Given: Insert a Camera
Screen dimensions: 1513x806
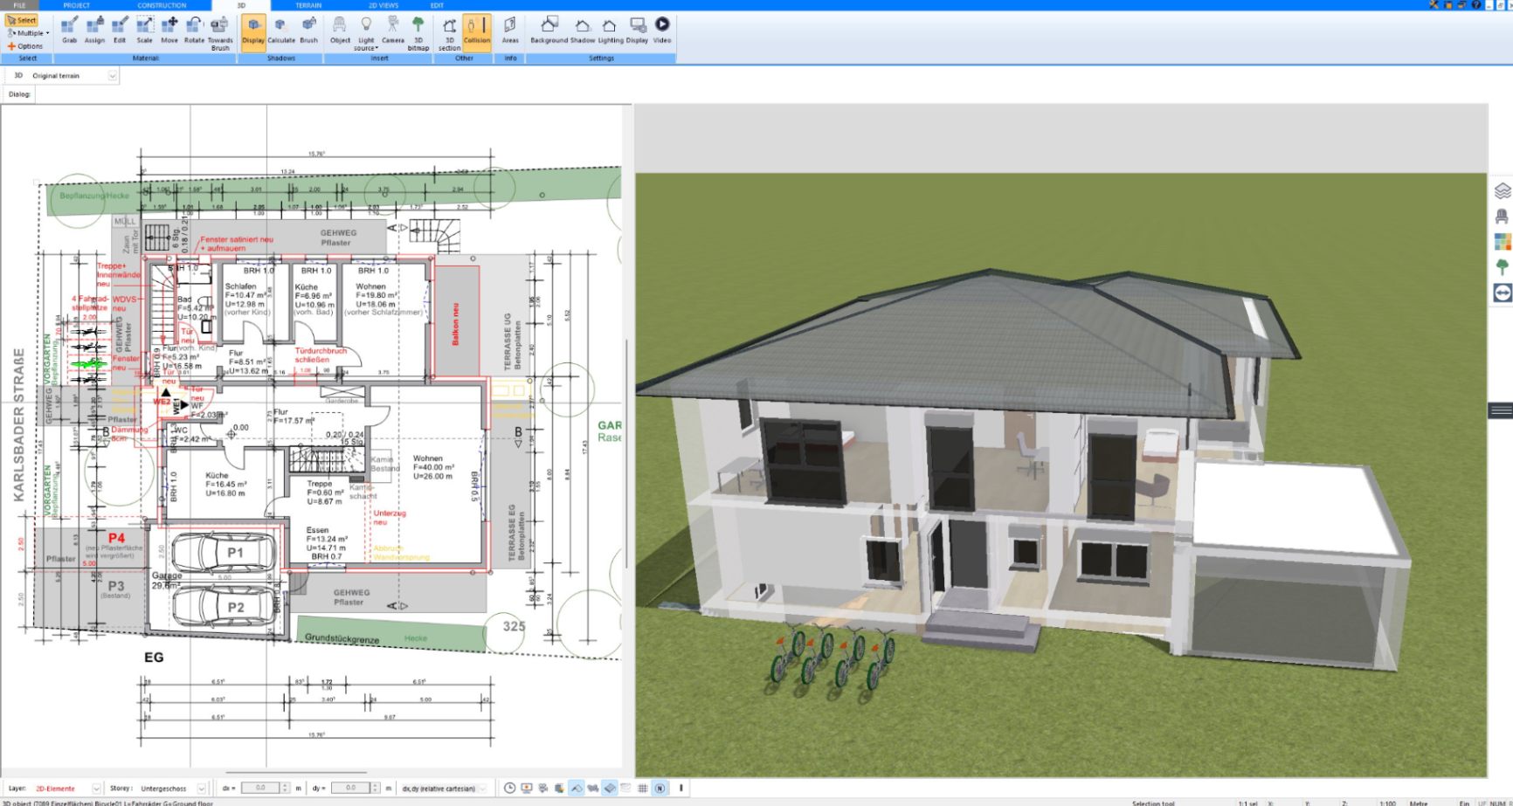Looking at the screenshot, I should coord(393,31).
